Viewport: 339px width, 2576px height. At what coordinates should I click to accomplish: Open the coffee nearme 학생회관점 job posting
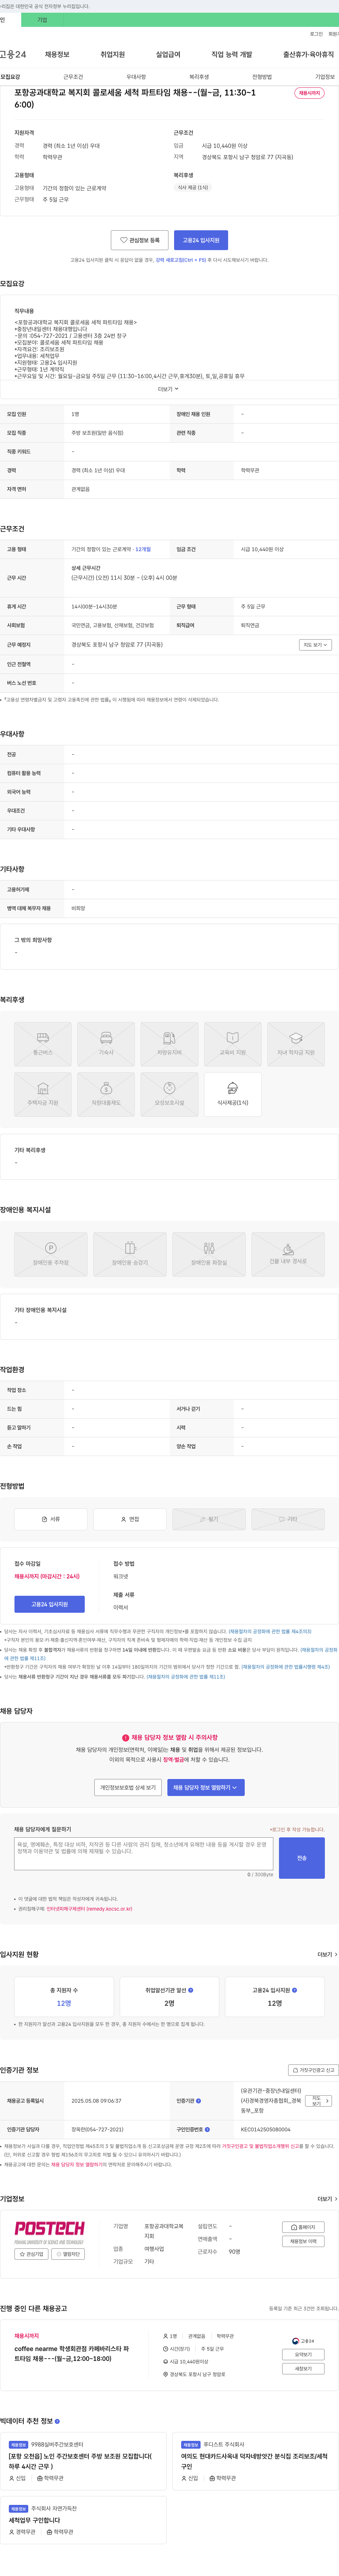click(72, 2353)
